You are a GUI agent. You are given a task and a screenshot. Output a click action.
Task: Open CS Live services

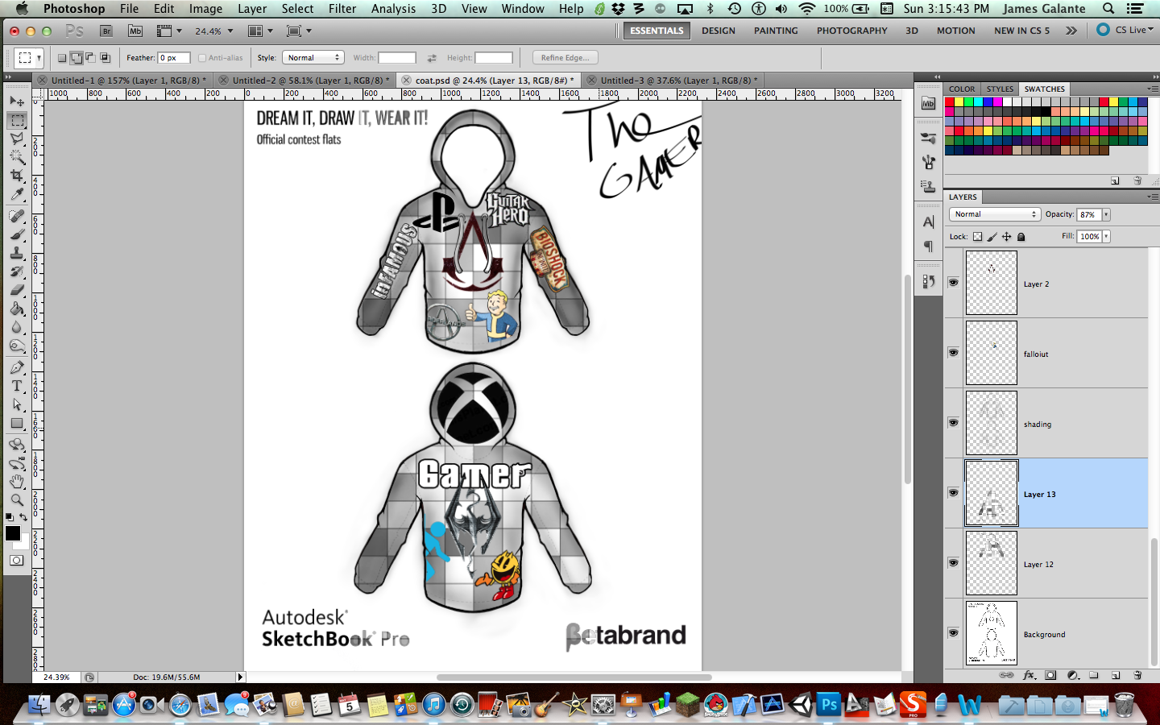point(1125,30)
